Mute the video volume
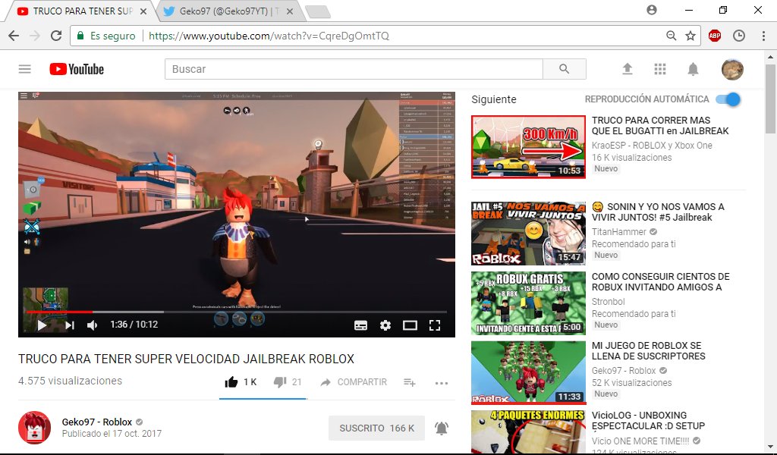 92,325
